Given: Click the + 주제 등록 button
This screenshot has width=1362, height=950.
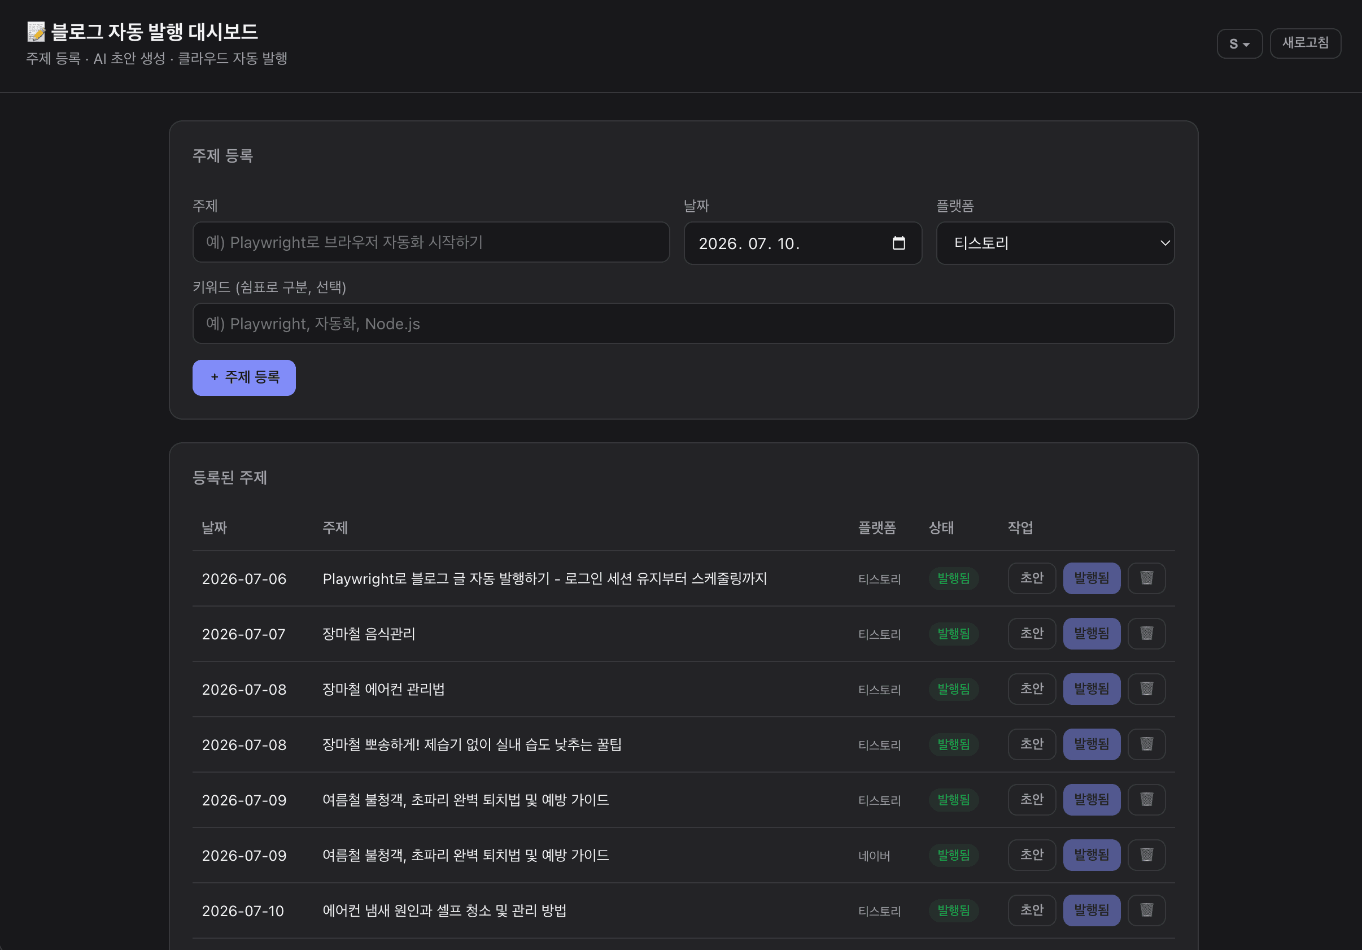Looking at the screenshot, I should click(244, 377).
